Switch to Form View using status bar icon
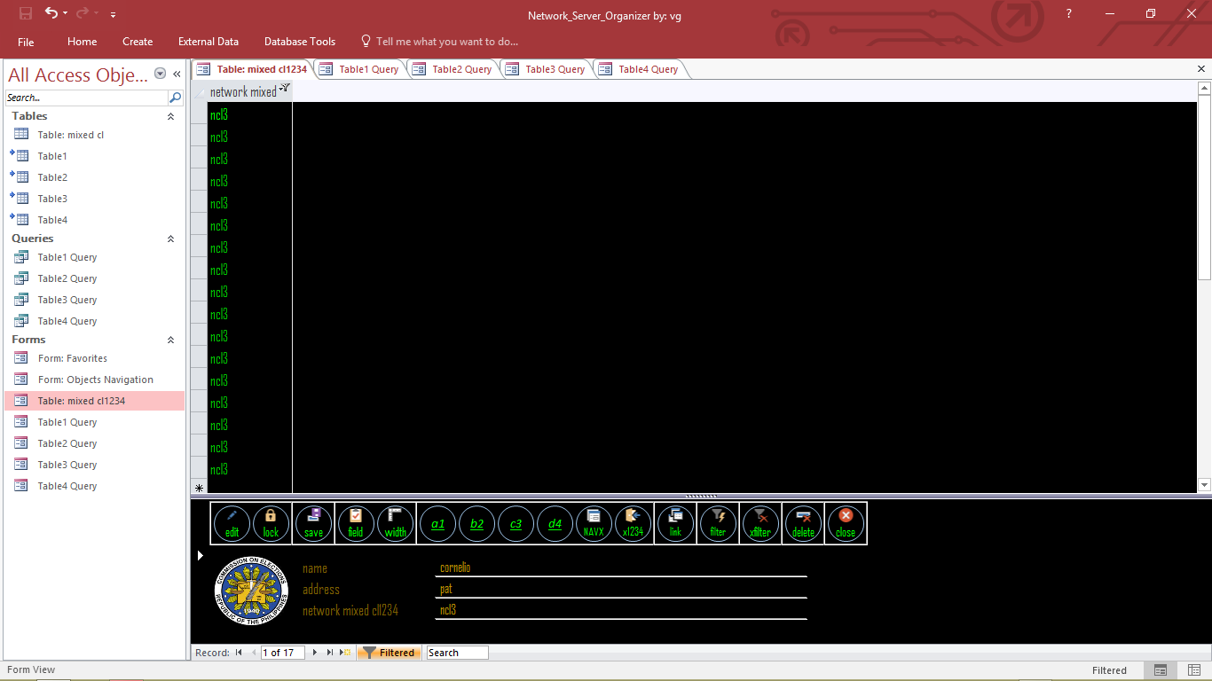 click(1161, 670)
